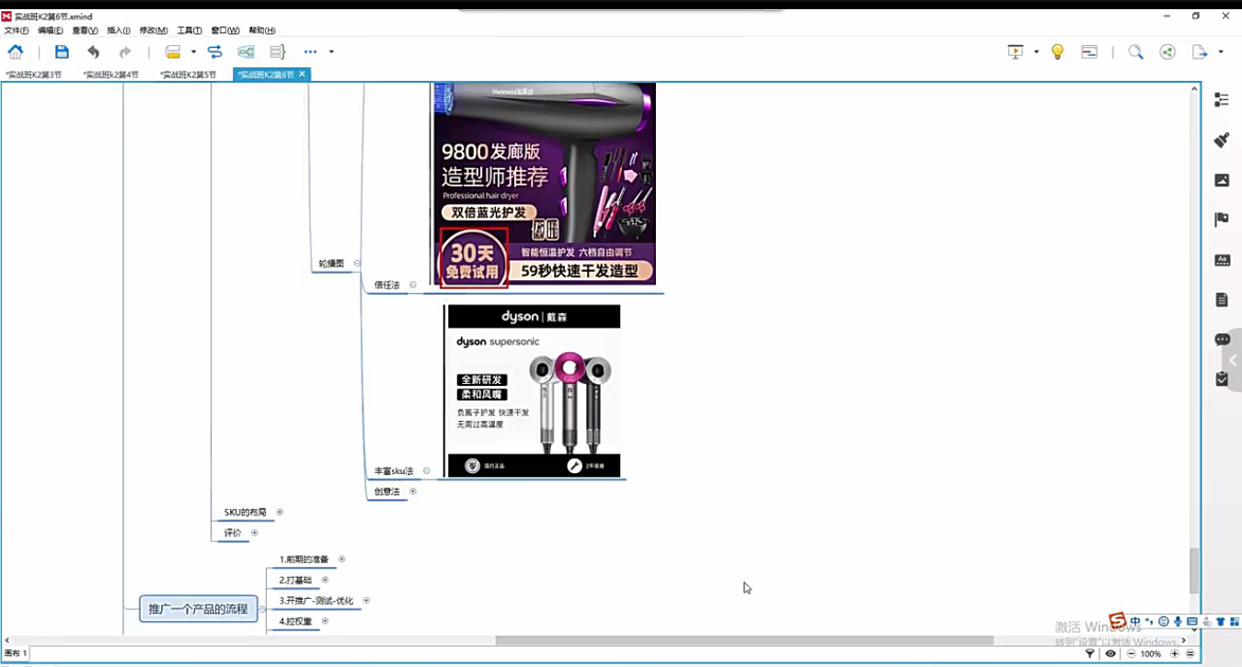Toggle the visibility eye icon in status bar
This screenshot has height=667, width=1242.
click(x=1110, y=653)
